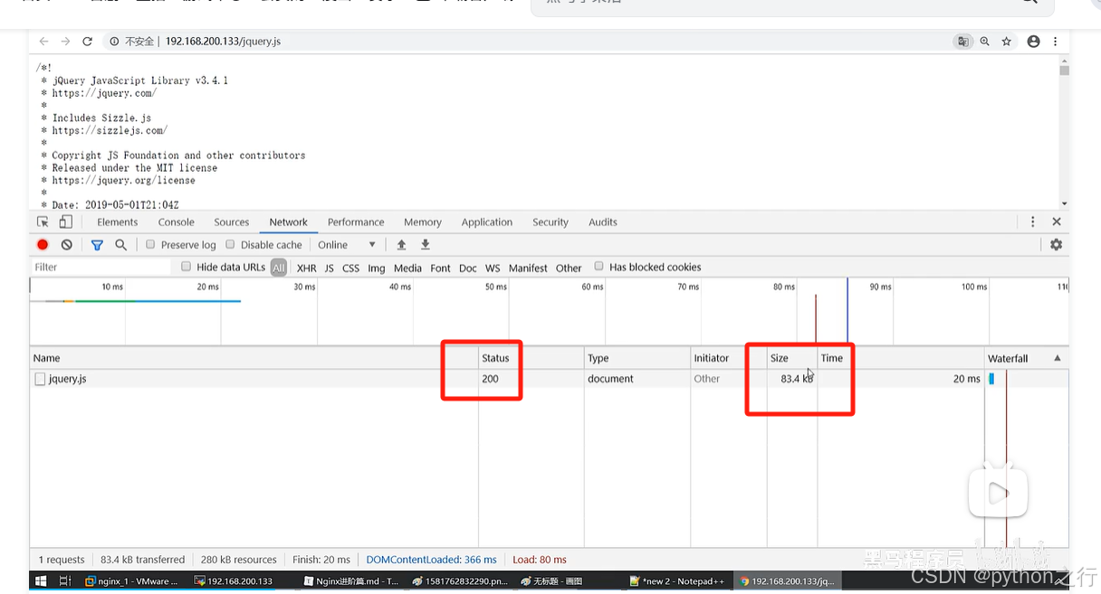1101x594 pixels.
Task: Sort by the Name column header
Action: (254, 358)
